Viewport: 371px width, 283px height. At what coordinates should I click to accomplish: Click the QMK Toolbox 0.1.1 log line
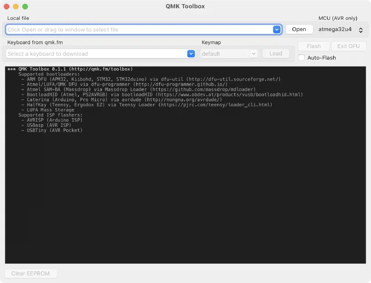(70, 69)
